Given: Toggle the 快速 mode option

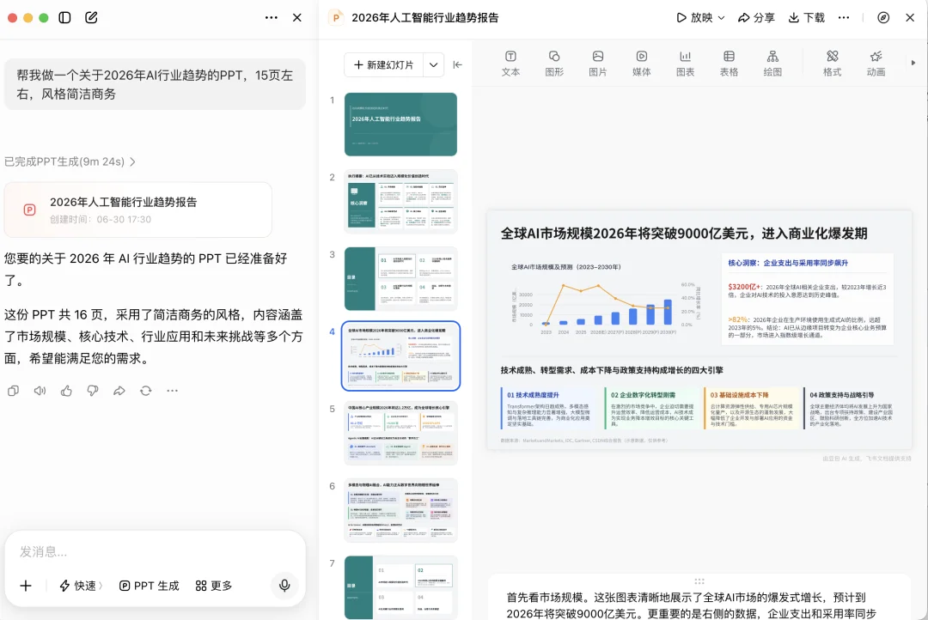Looking at the screenshot, I should (81, 586).
